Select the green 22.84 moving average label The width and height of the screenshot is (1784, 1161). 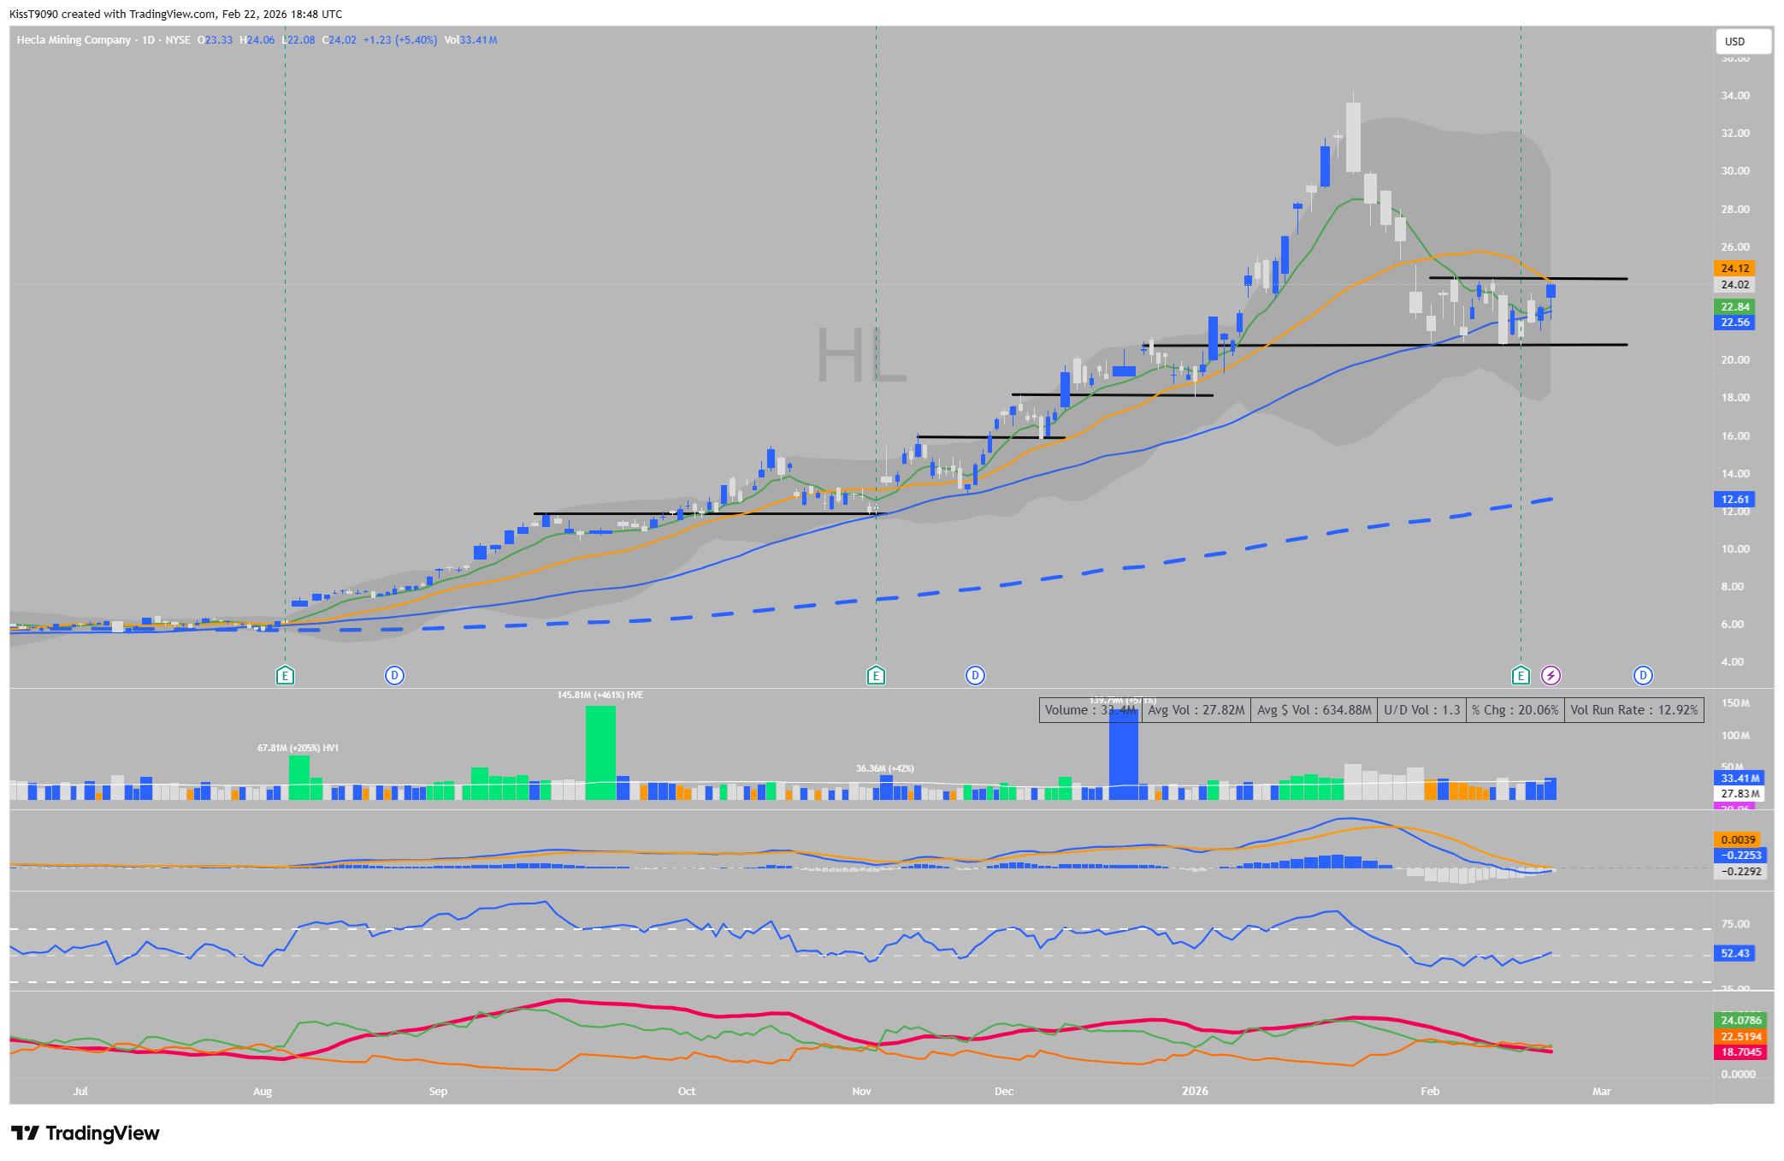pos(1734,306)
